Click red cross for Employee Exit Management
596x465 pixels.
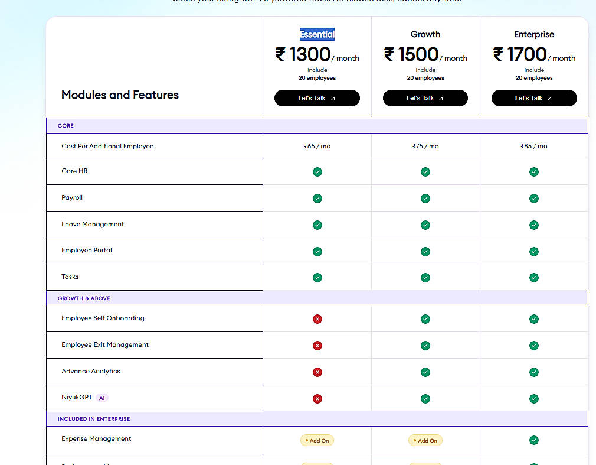pos(317,346)
